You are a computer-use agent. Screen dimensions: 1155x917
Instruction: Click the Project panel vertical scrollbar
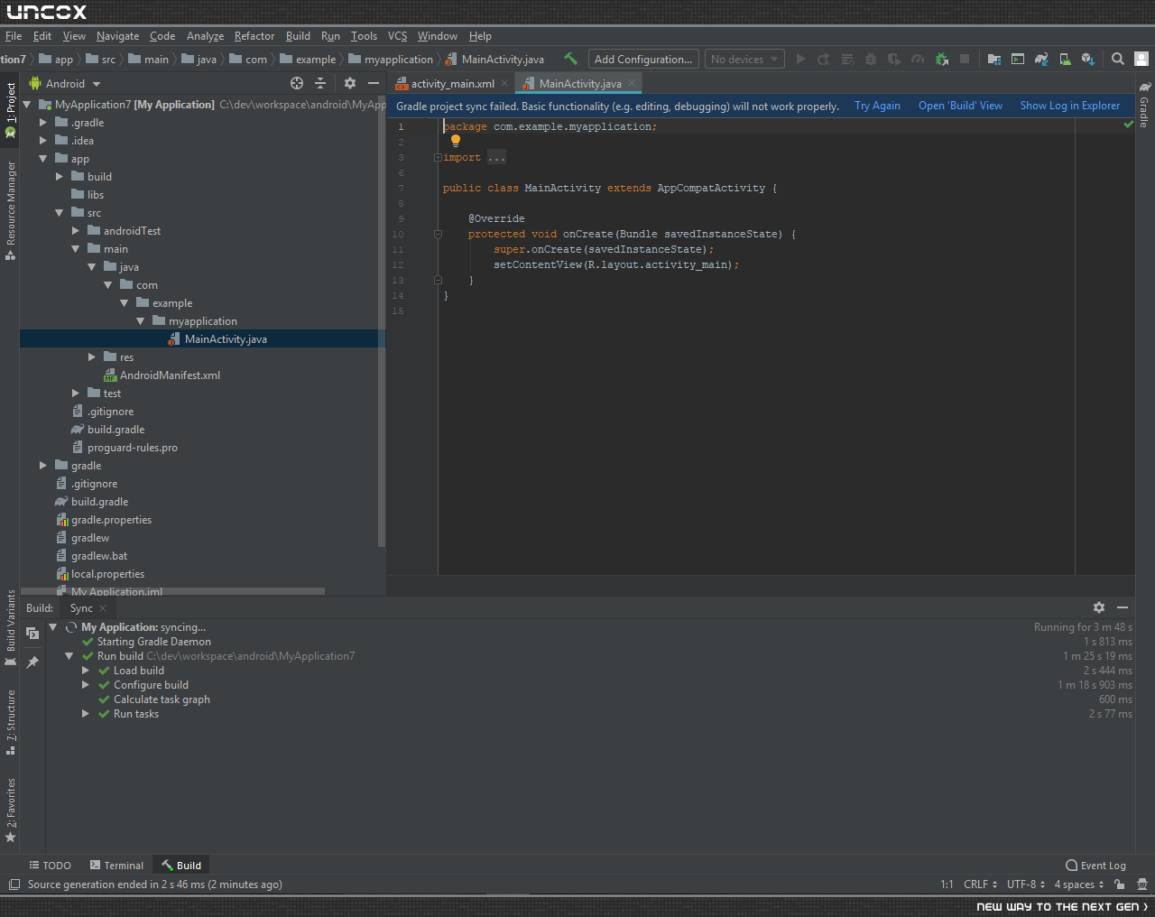(x=382, y=323)
